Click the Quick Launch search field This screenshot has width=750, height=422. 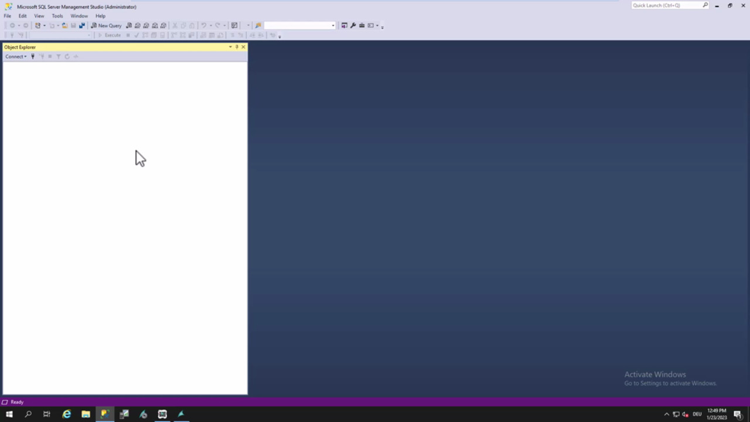coord(667,5)
